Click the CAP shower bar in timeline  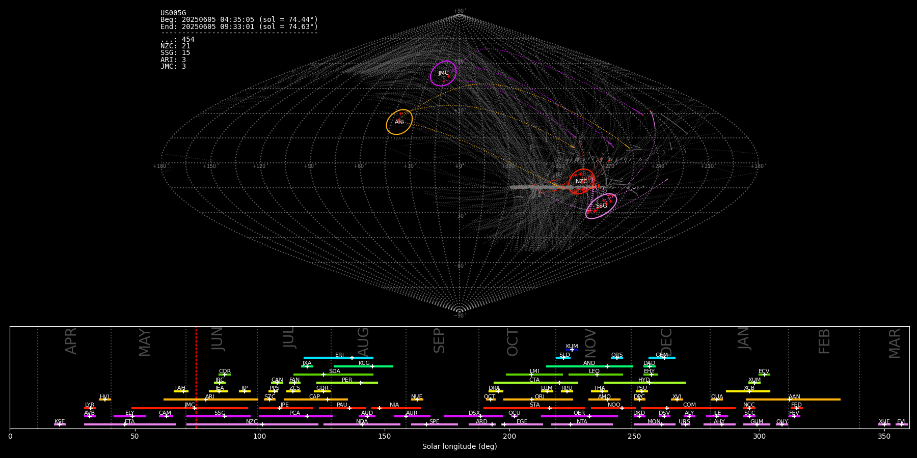316,399
